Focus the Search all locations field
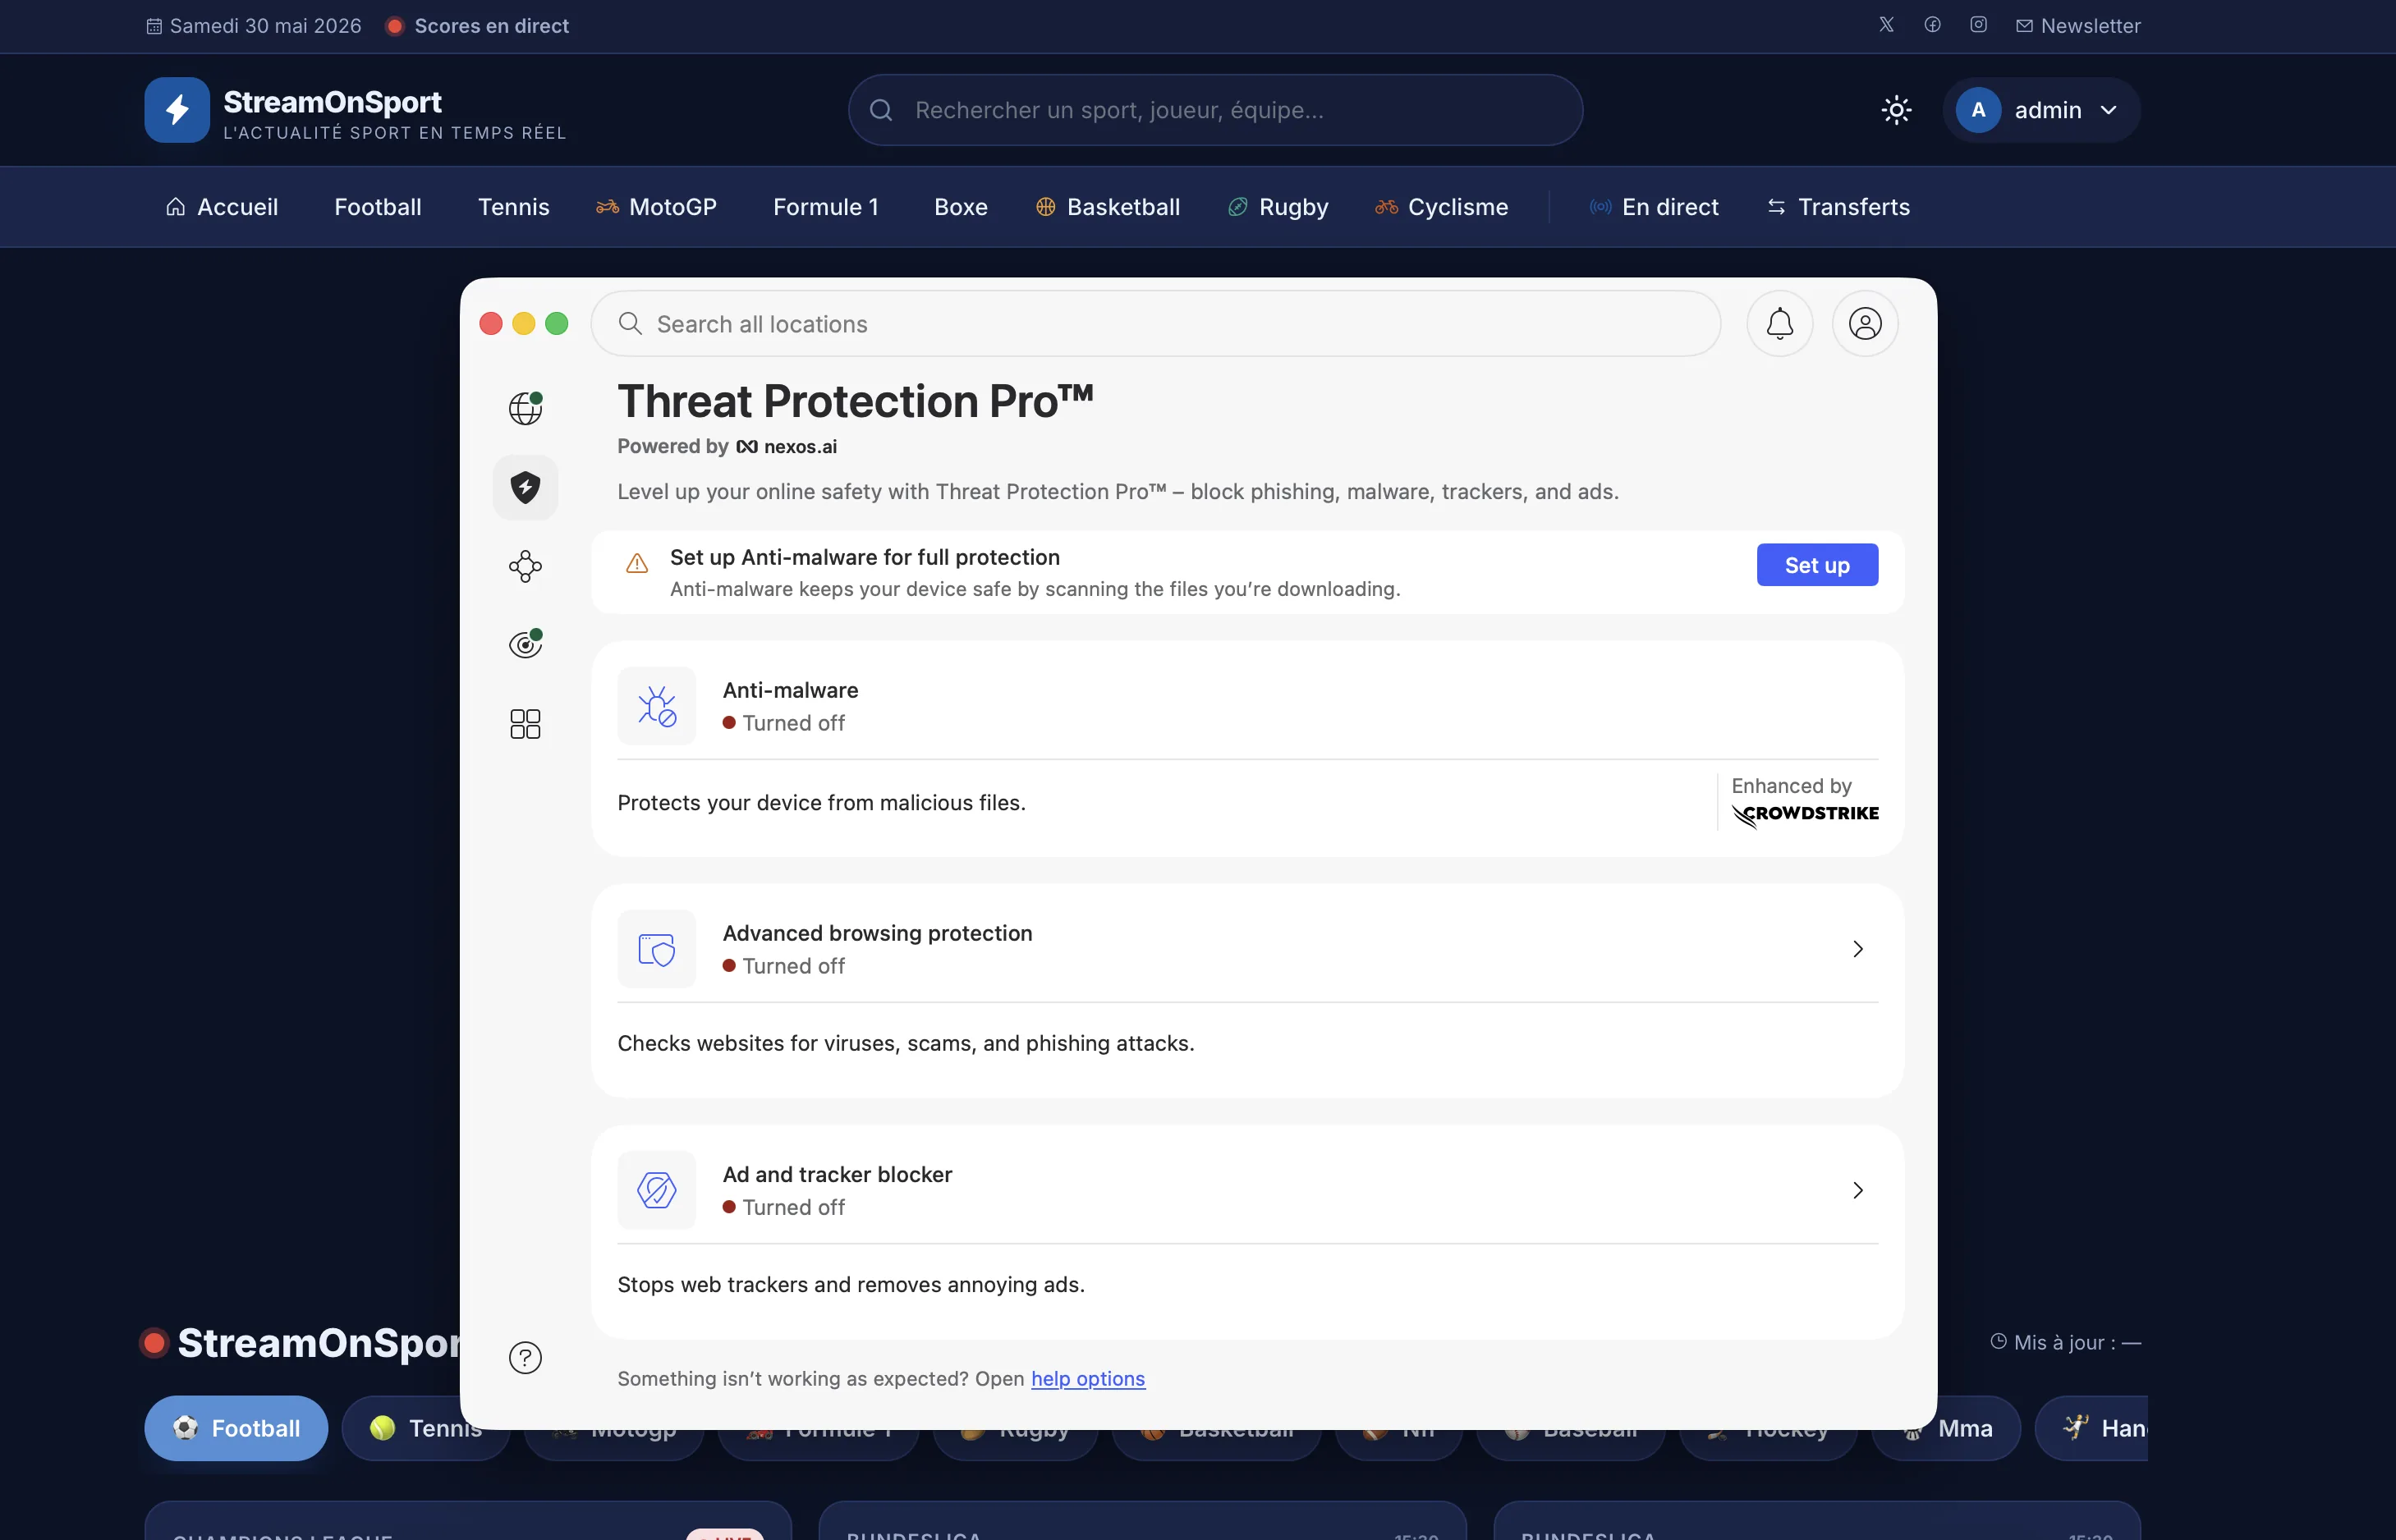This screenshot has height=1540, width=2396. pyautogui.click(x=1155, y=323)
